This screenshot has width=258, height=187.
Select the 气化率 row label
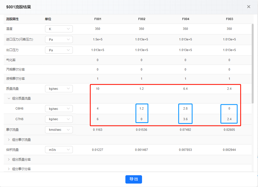11,60
